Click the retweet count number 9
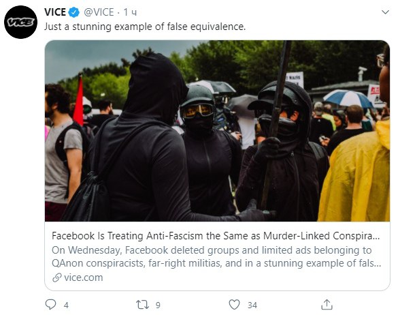This screenshot has height=315, width=398. pos(158,305)
